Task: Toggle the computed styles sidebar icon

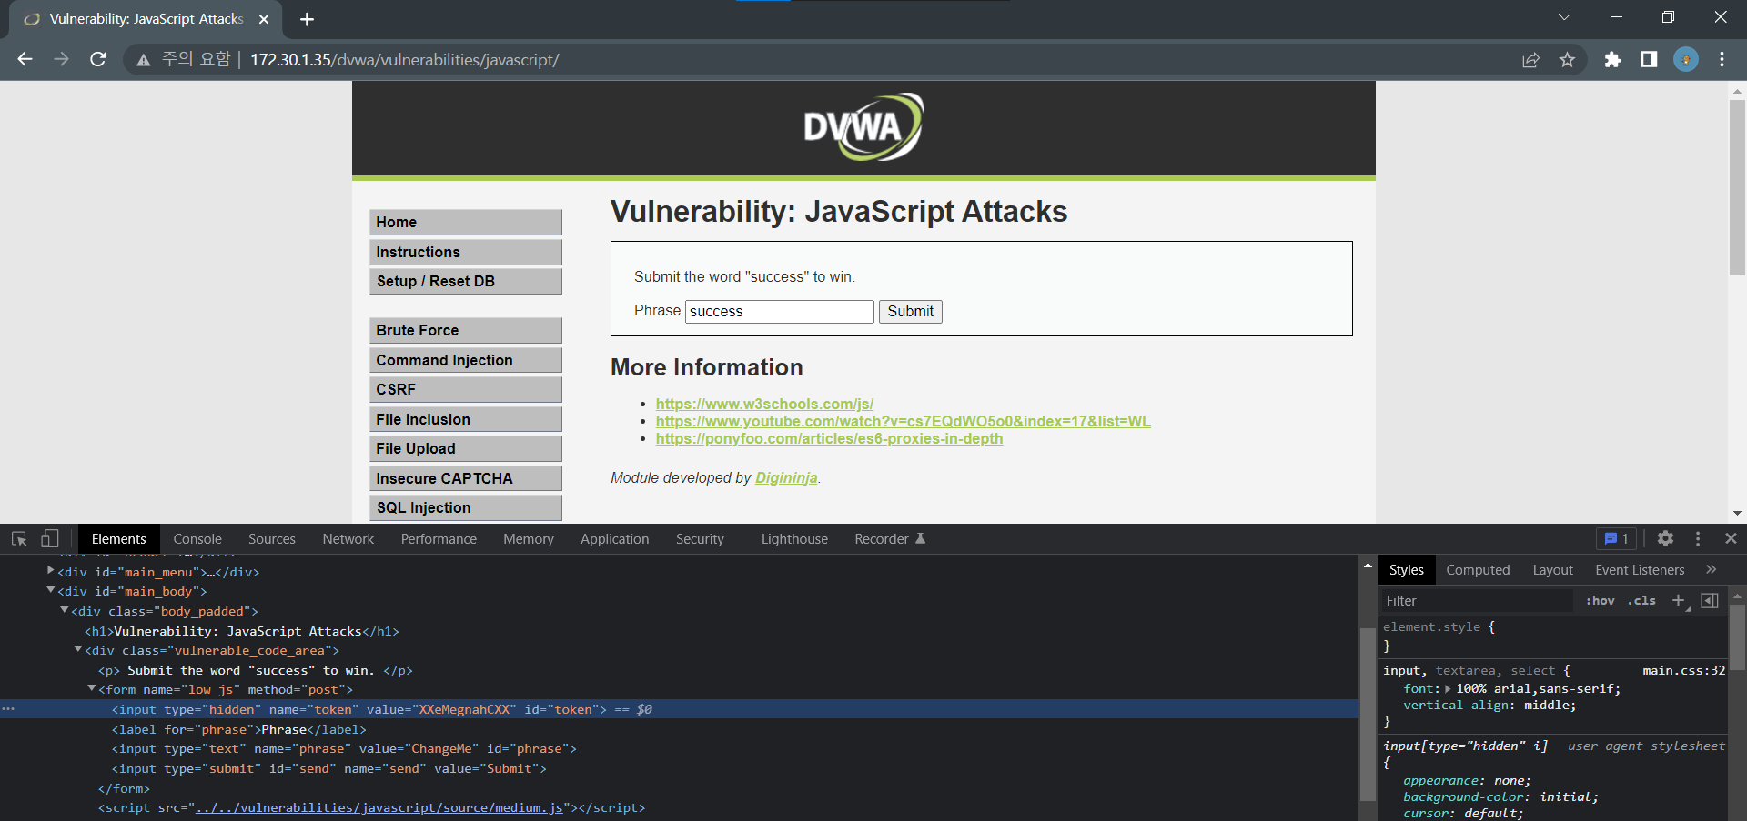Action: (x=1710, y=600)
